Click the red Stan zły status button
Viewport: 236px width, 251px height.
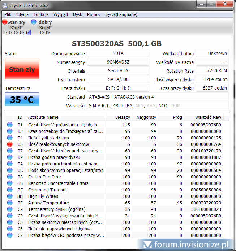(22, 69)
